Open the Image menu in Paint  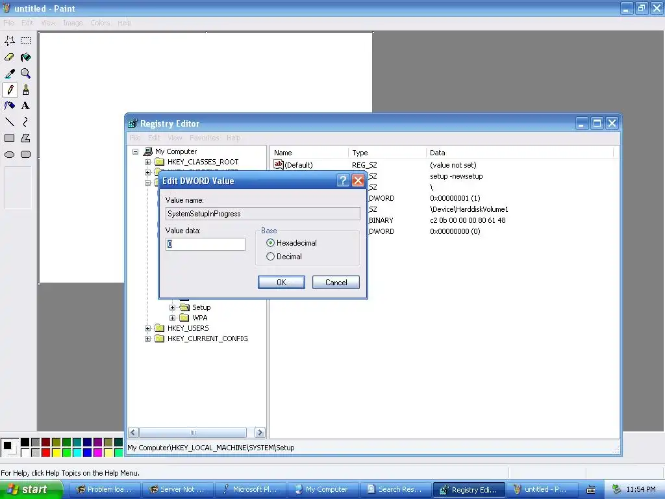click(73, 23)
